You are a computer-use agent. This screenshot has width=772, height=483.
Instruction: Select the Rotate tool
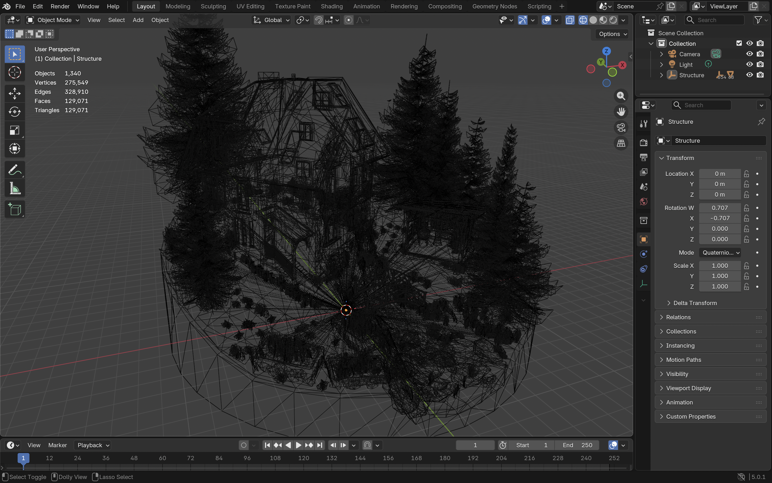point(15,112)
